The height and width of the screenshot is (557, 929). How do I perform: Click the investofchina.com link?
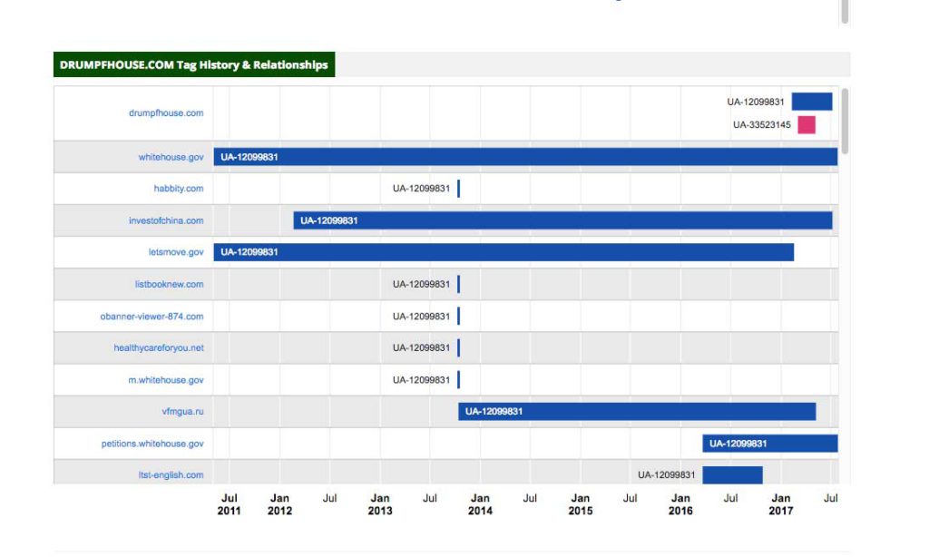pyautogui.click(x=166, y=220)
